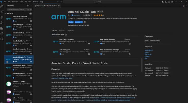Click the Extensions icon in activity bar
This screenshot has height=103, width=188.
(x=2, y=28)
